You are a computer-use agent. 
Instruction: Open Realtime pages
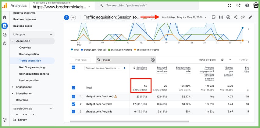pos(23,26)
